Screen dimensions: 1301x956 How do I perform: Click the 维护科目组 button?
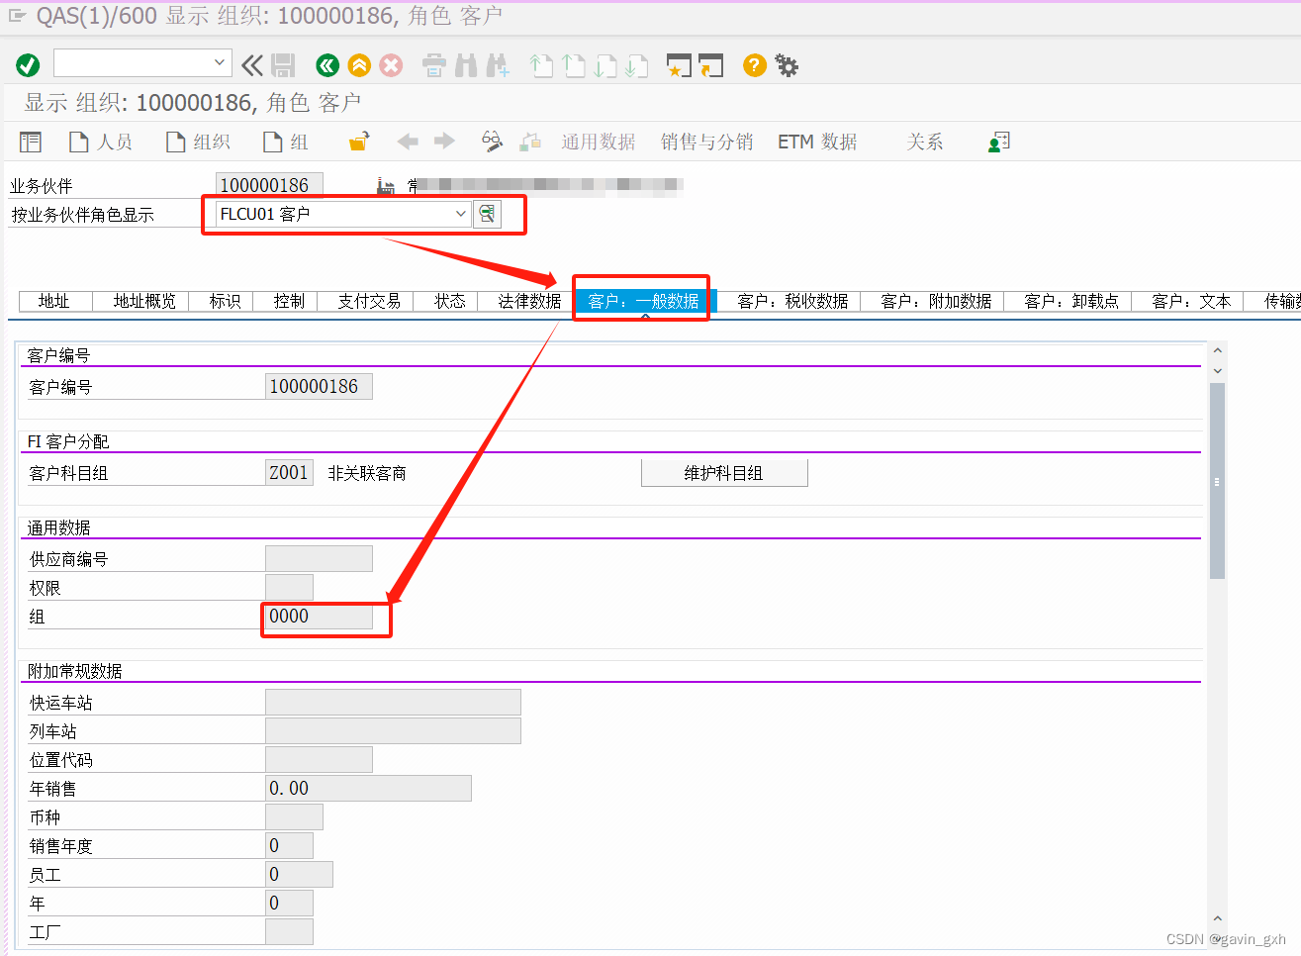pyautogui.click(x=724, y=473)
